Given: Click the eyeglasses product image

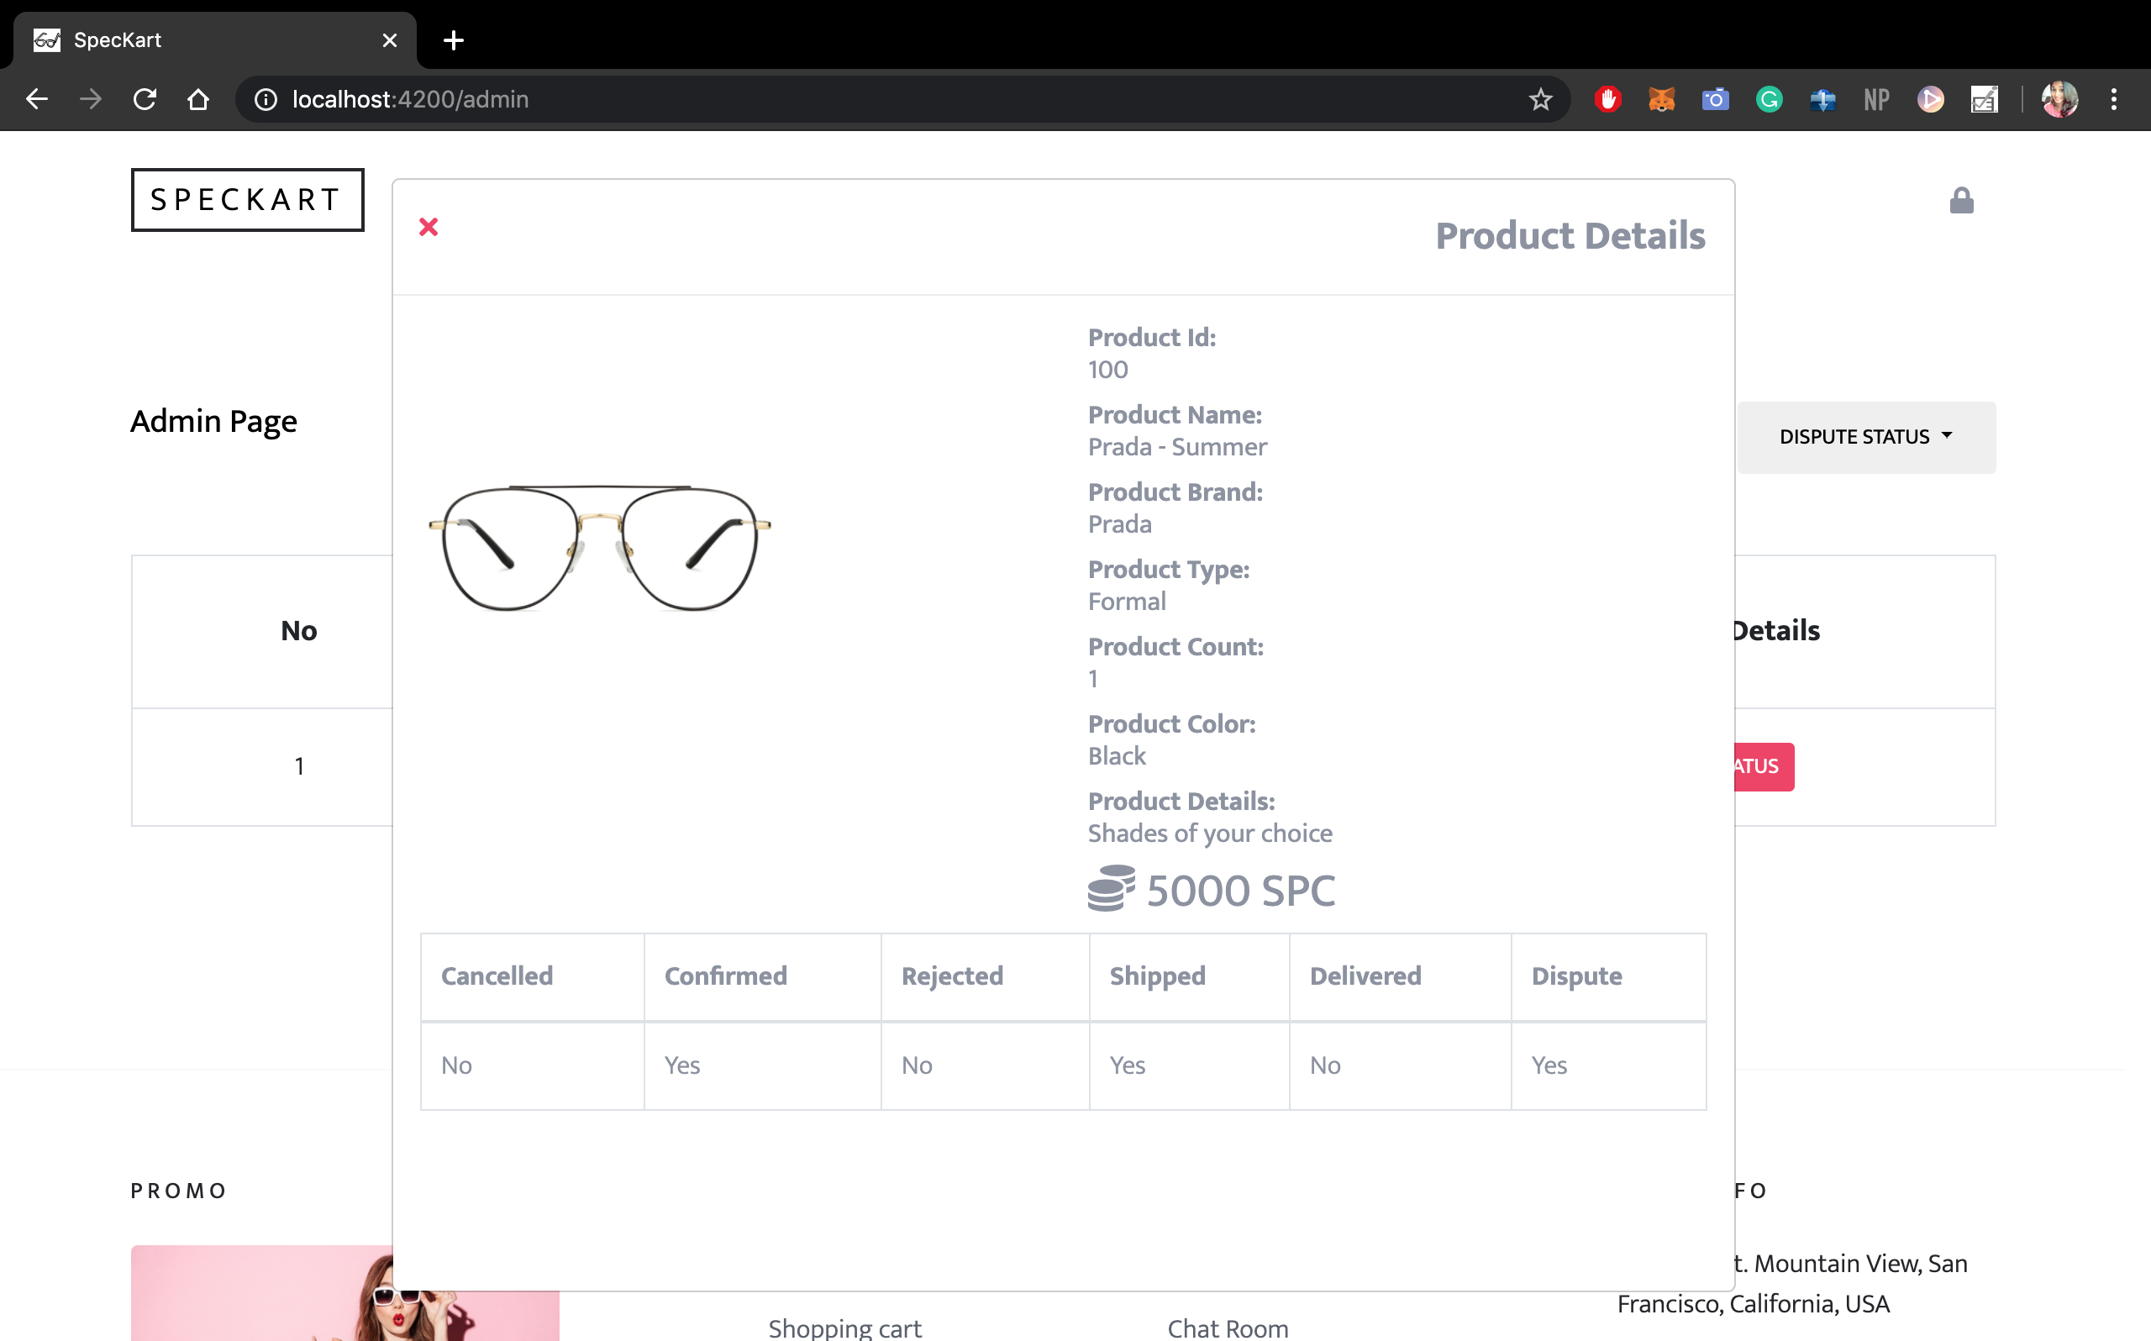Looking at the screenshot, I should point(599,547).
